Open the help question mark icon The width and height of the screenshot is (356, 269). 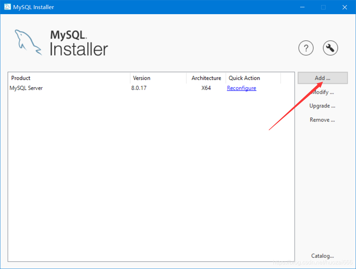(306, 48)
